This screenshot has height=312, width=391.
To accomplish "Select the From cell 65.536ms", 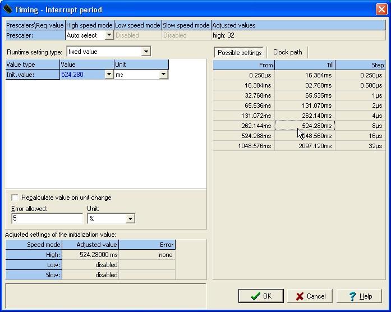I will click(243, 105).
